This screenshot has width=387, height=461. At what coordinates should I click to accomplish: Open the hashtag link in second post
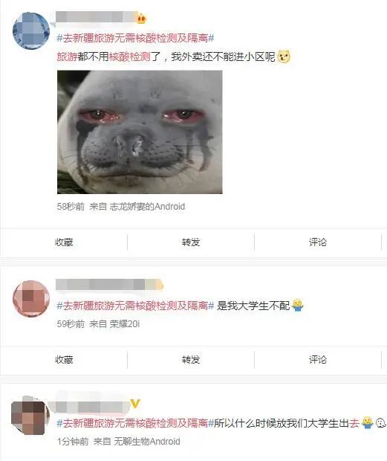click(x=135, y=306)
